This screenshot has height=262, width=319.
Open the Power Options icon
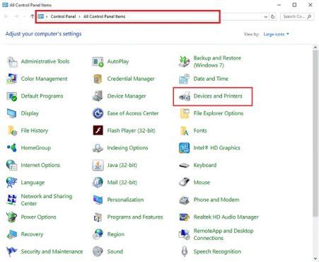[x=12, y=217]
